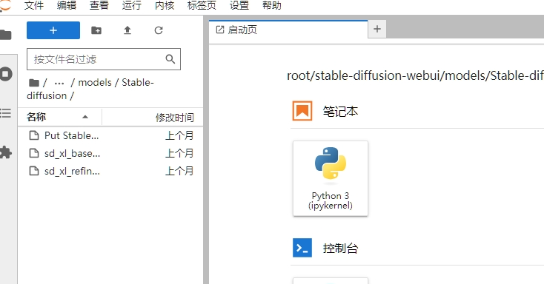
Task: Click the upload files icon
Action: (127, 30)
